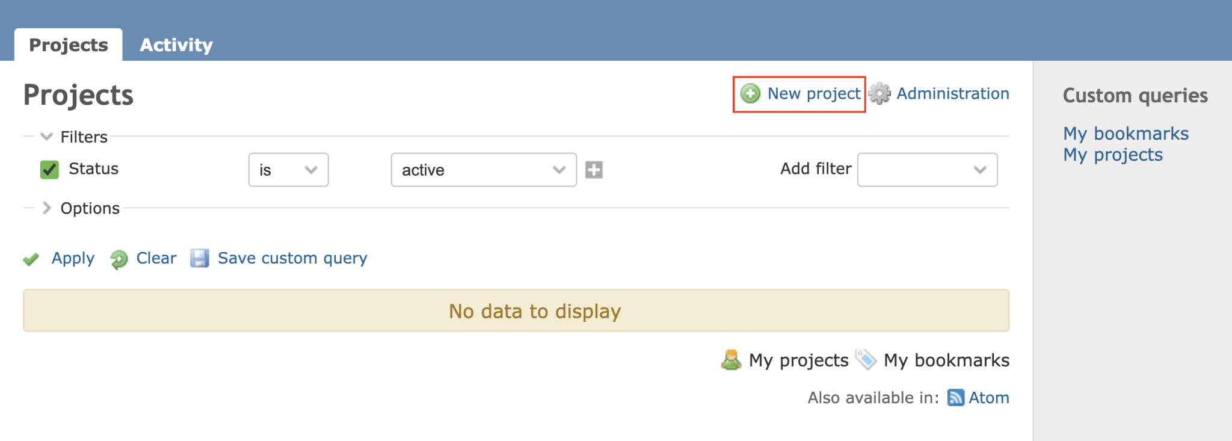Click the Clear rollback arrow icon
Viewport: 1232px width, 441px height.
point(119,259)
